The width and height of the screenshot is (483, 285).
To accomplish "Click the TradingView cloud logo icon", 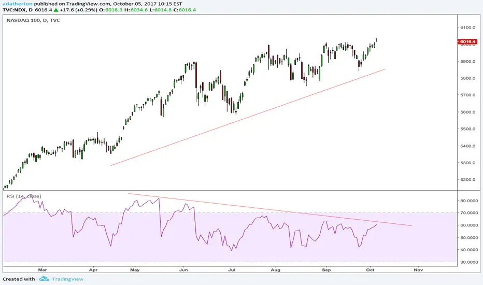I will 44,279.
